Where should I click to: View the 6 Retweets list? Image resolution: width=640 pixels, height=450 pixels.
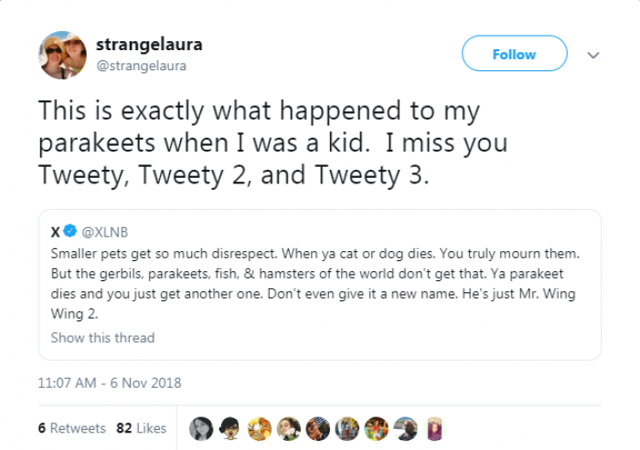(71, 428)
